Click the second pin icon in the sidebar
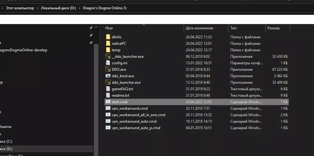314x156 pixels. (91, 35)
